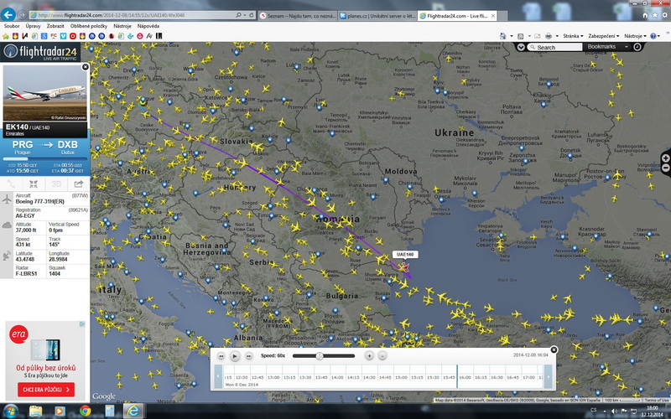The height and width of the screenshot is (419, 671).
Task: Click the help question mark icon
Action: pyautogui.click(x=653, y=36)
